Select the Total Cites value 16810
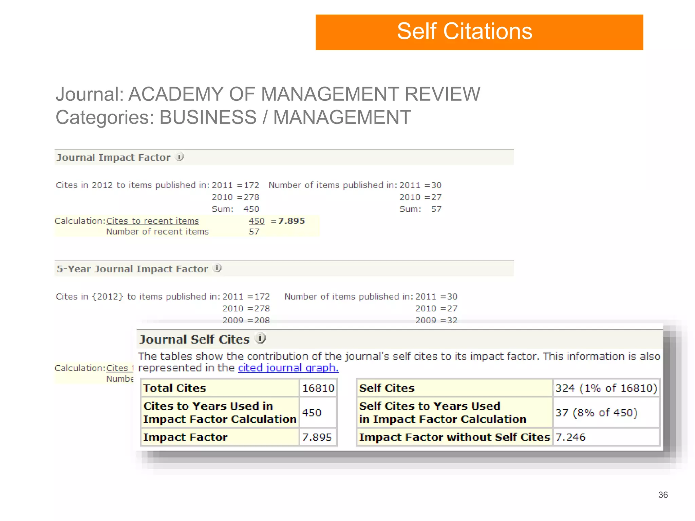The image size is (695, 521). [318, 388]
